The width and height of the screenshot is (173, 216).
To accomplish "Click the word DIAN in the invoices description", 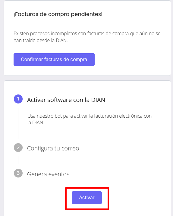I will 61,41.
